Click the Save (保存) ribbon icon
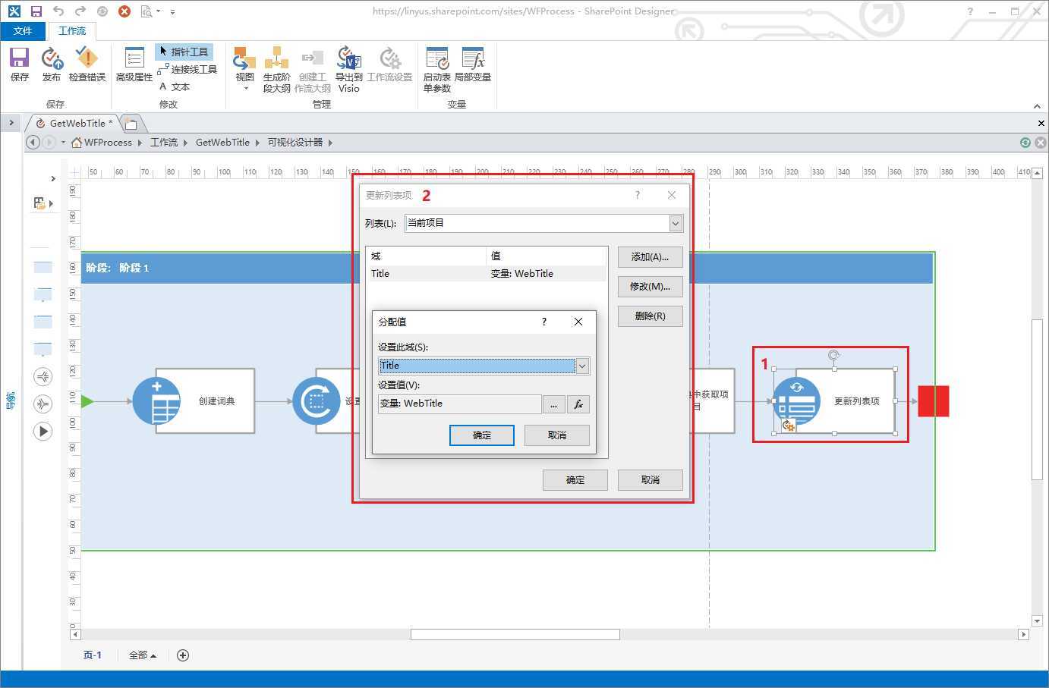Image resolution: width=1049 pixels, height=688 pixels. tap(19, 64)
